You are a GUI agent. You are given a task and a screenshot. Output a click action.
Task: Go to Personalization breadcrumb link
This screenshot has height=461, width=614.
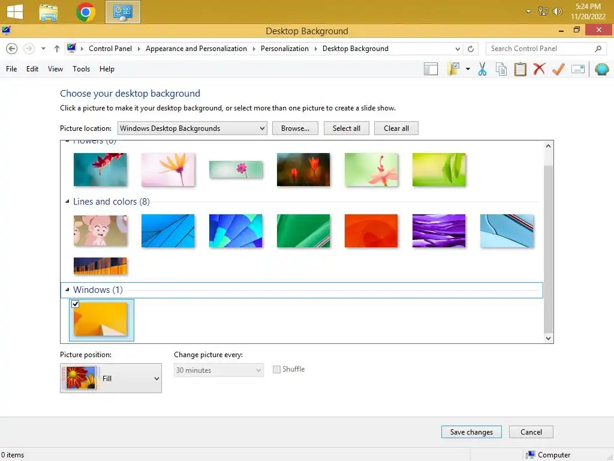coord(285,49)
